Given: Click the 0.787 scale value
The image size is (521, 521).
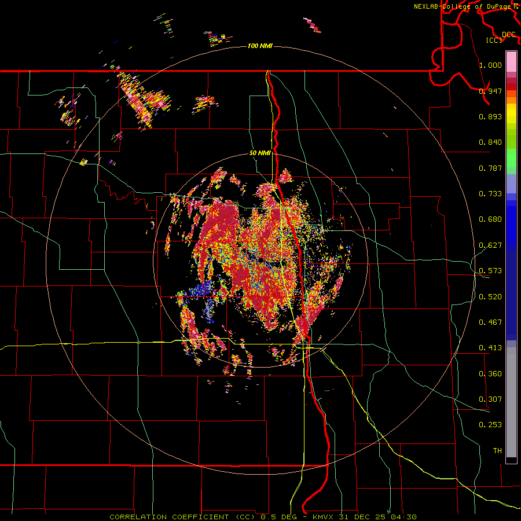Looking at the screenshot, I should point(490,168).
